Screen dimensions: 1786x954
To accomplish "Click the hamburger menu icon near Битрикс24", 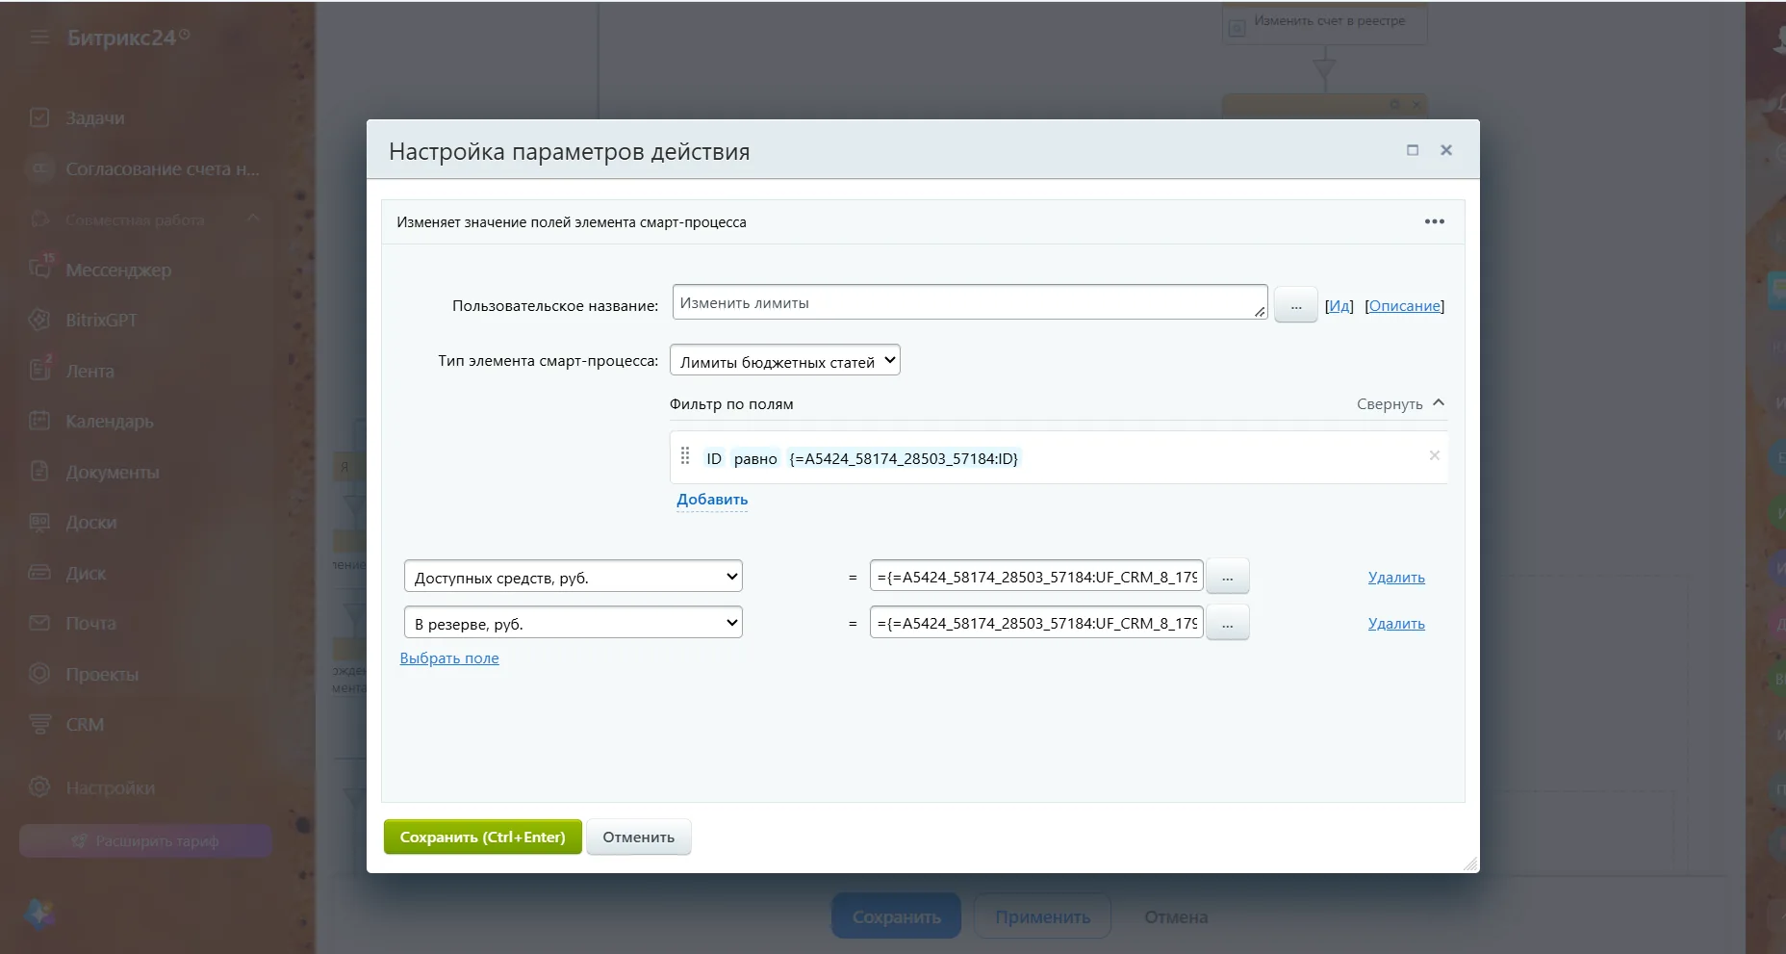I will click(39, 38).
